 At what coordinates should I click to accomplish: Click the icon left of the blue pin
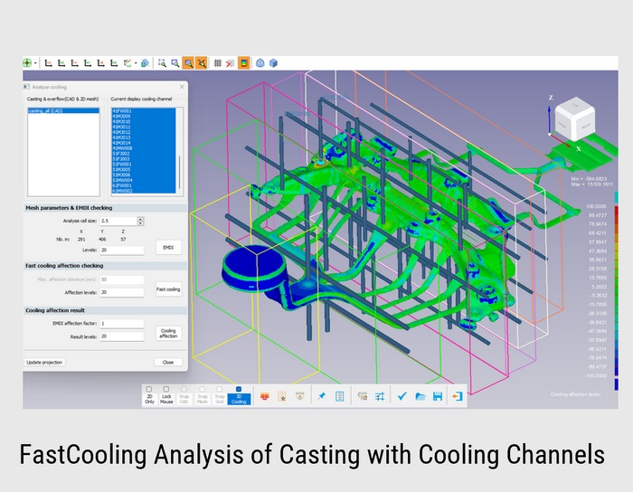click(299, 396)
